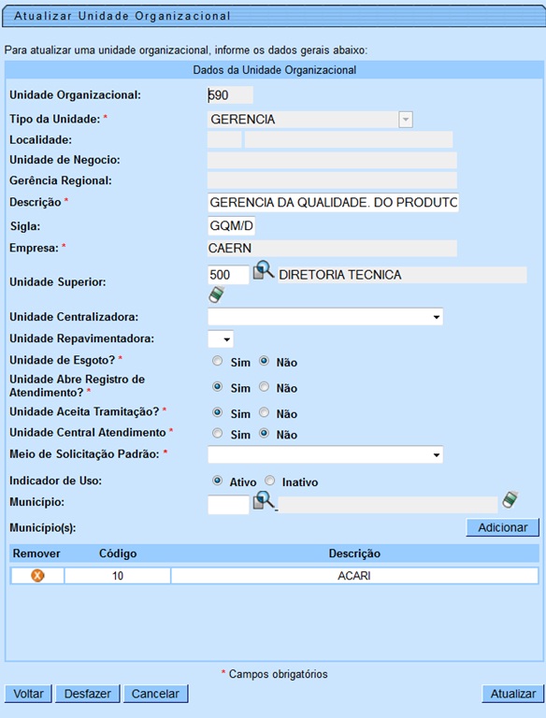Image resolution: width=546 pixels, height=718 pixels.
Task: Set Indicador de Uso to Inativo
Action: pos(270,481)
